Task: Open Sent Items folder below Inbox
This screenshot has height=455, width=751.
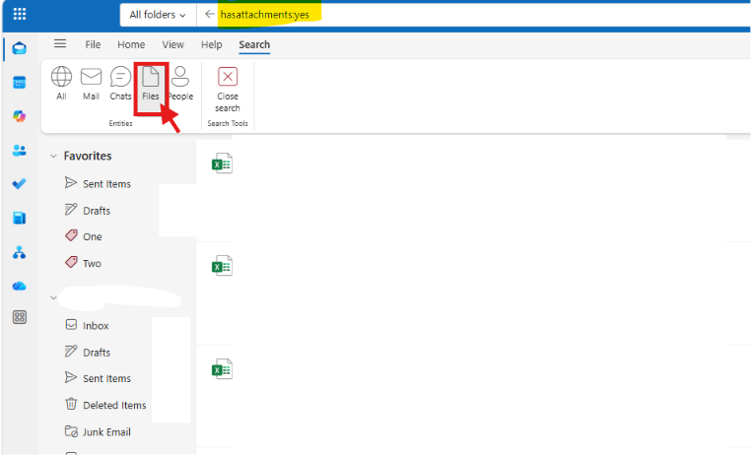Action: click(x=98, y=378)
